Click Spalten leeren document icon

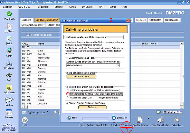coord(140,120)
